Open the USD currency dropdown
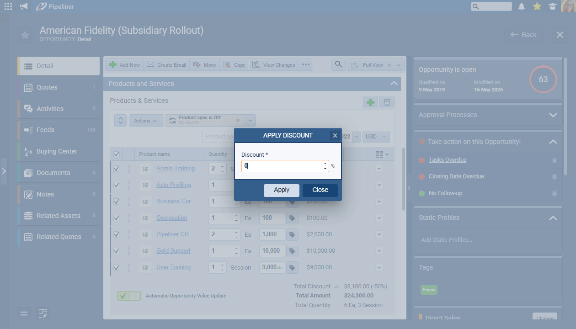The height and width of the screenshot is (329, 576). (376, 137)
